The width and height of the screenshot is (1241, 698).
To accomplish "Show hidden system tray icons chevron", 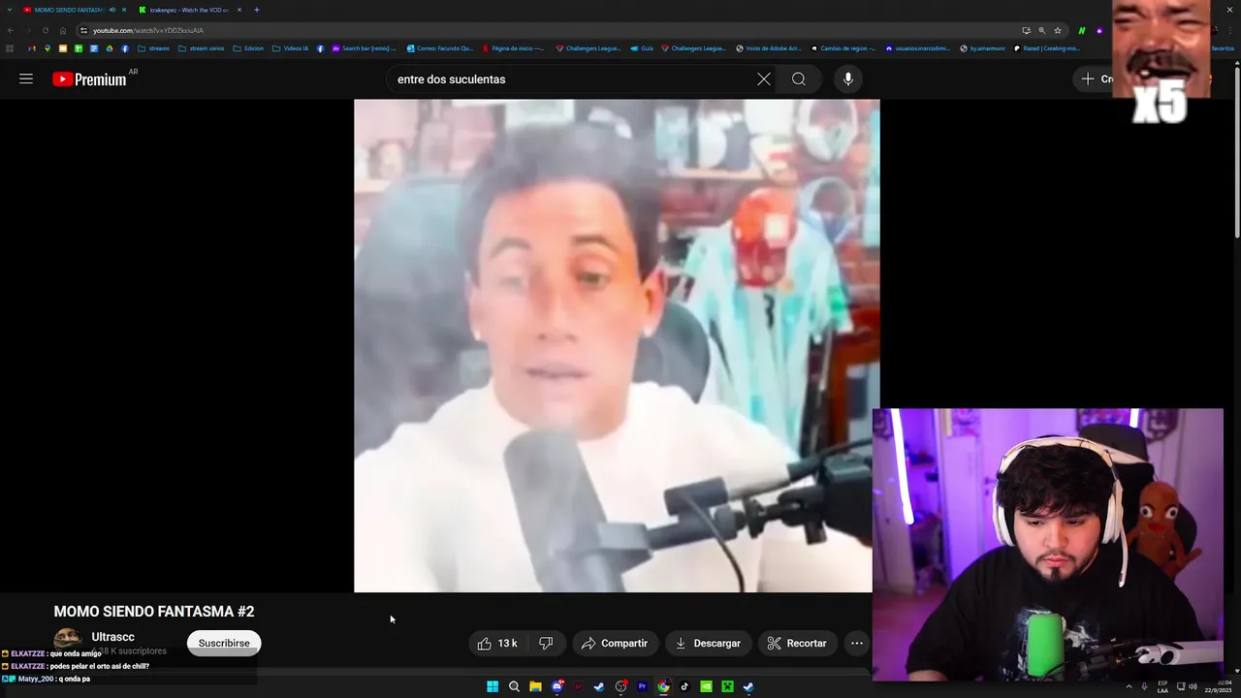I will click(1129, 686).
